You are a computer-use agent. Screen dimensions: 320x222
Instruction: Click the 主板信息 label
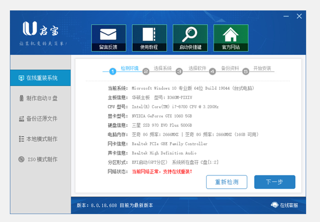117,98
